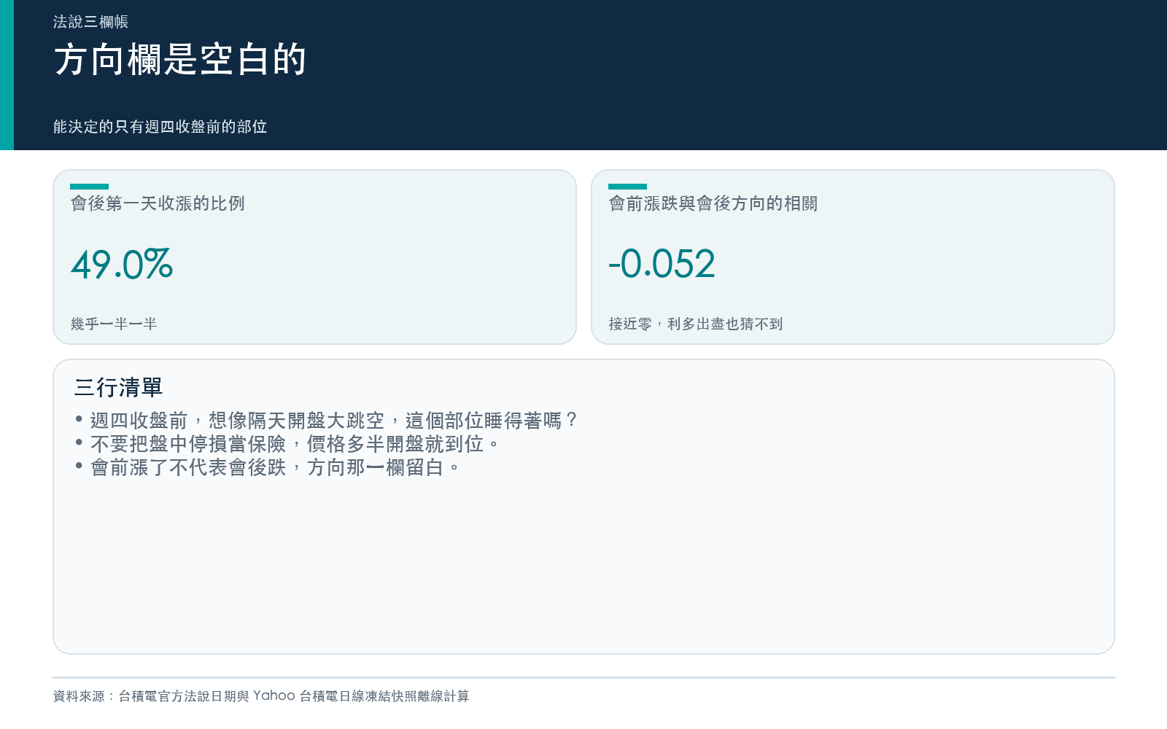This screenshot has height=729, width=1167.
Task: Click the bullet starting with 週四收盤前
Action: 326,421
